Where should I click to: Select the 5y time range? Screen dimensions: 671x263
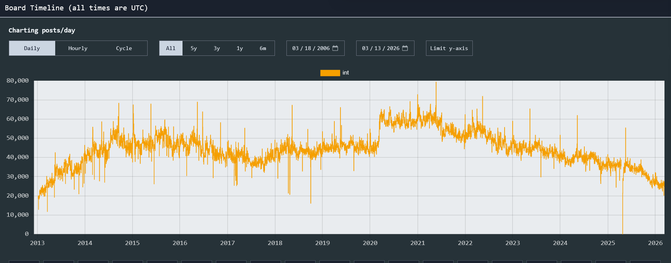point(194,48)
